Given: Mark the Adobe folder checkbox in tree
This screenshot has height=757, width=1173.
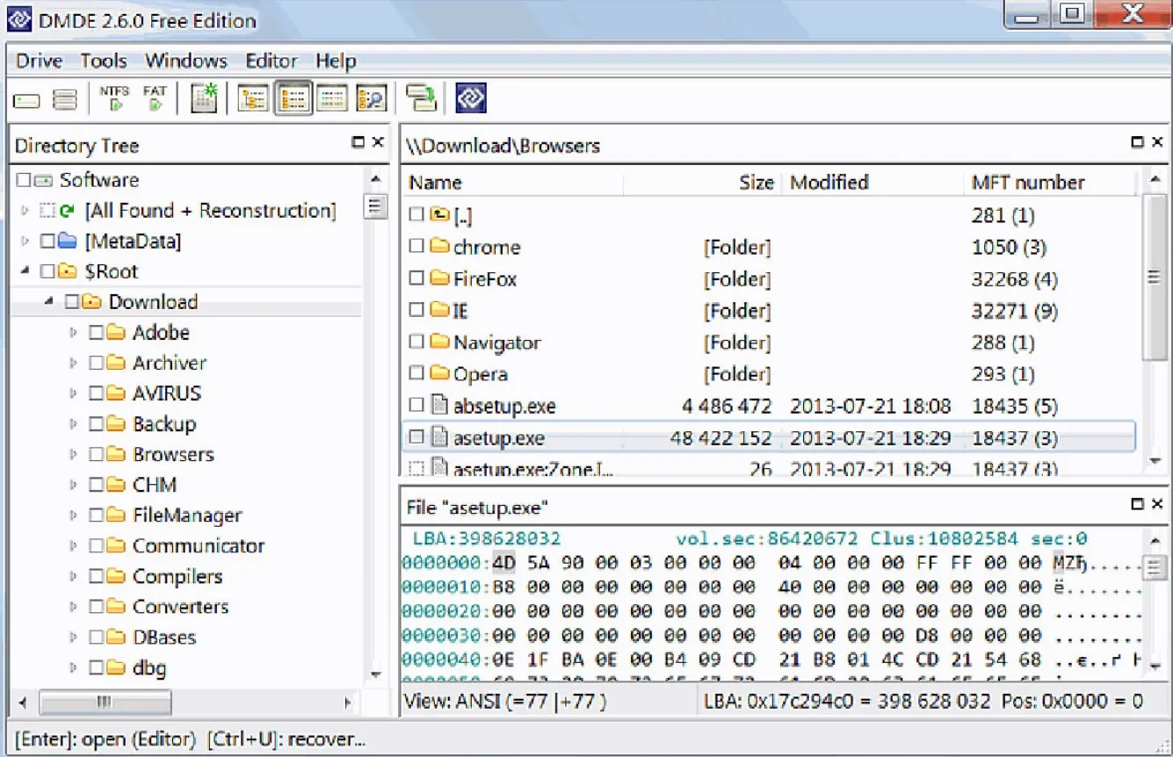Looking at the screenshot, I should tap(96, 333).
